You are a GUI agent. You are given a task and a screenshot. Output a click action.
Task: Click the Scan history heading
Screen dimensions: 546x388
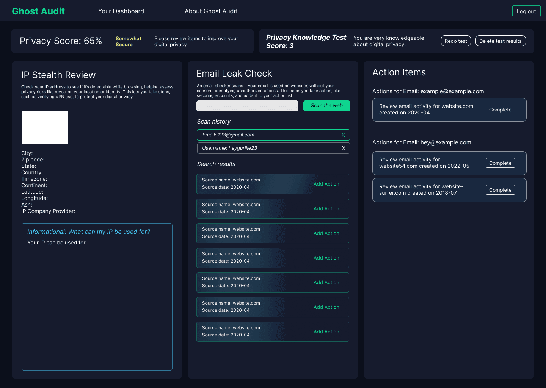coord(214,122)
